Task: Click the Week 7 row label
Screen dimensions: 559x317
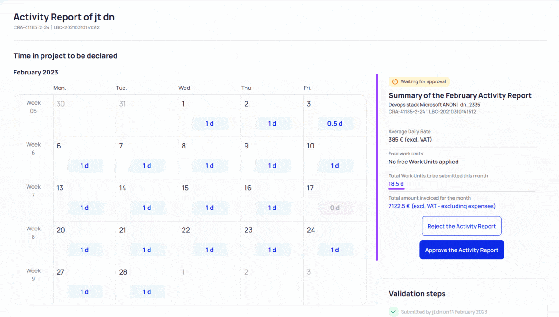Action: coord(34,190)
